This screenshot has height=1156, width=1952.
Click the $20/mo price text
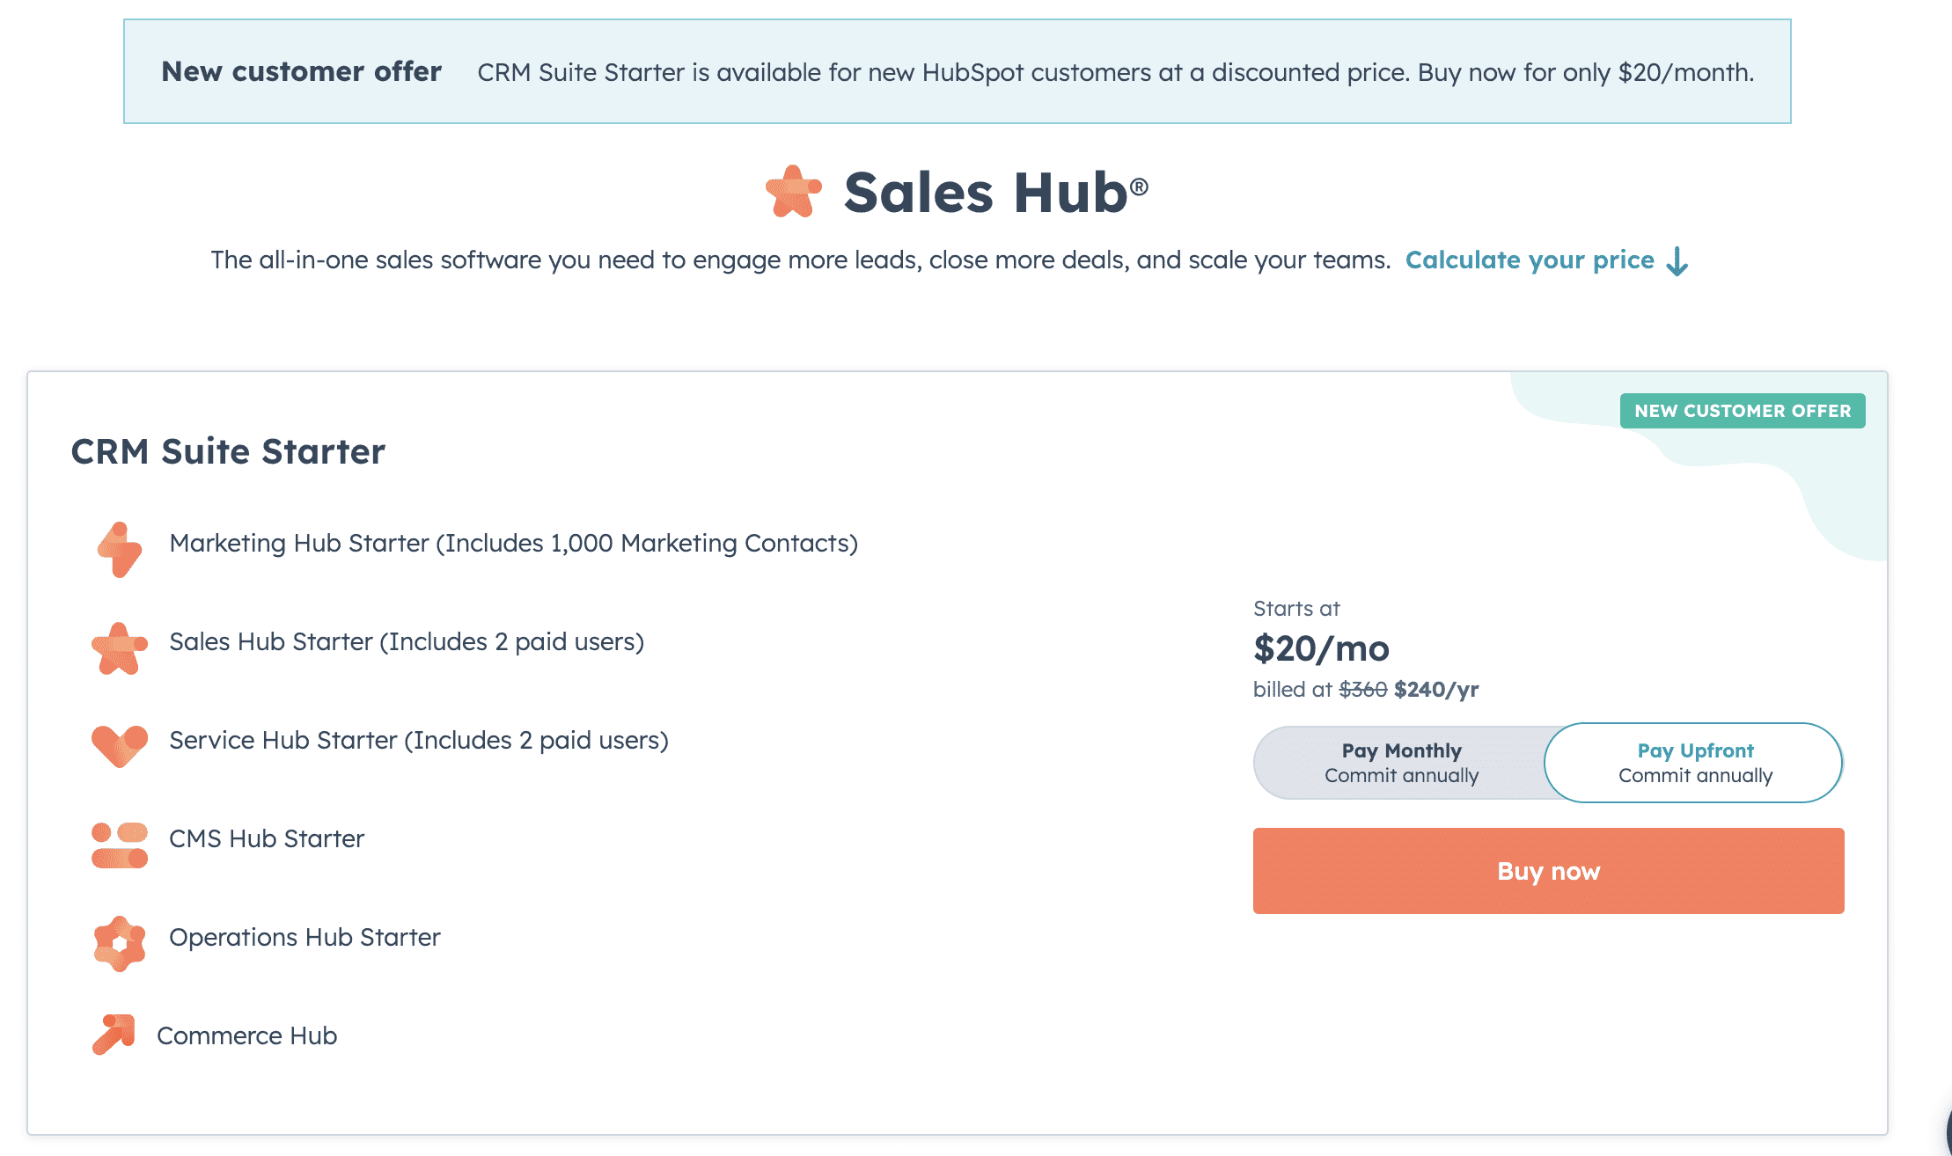point(1321,649)
